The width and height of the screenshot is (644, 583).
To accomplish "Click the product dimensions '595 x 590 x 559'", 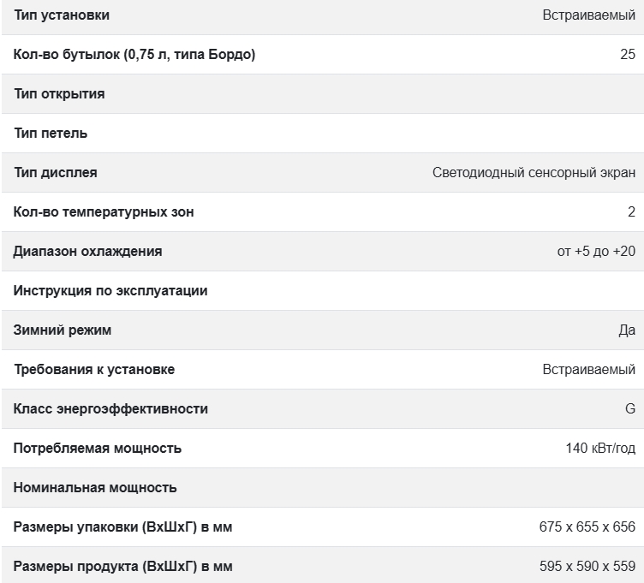I will (x=587, y=567).
